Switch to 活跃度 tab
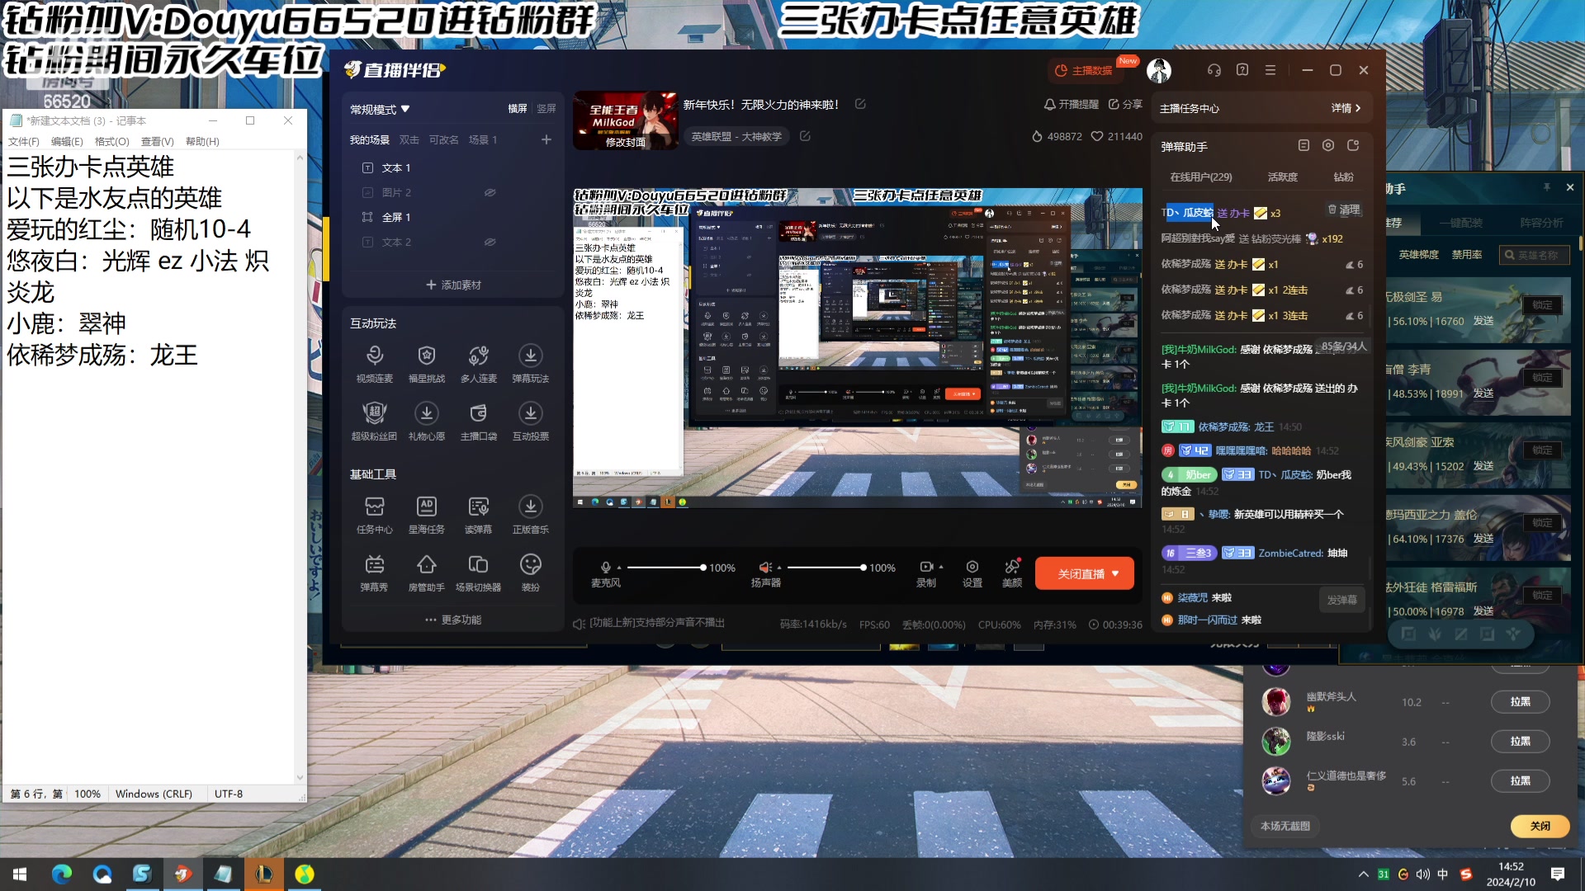1585x891 pixels. point(1283,177)
